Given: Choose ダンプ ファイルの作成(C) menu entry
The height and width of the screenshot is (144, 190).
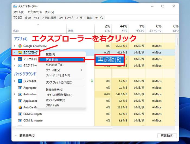Looking at the screenshot, I should [62, 83].
